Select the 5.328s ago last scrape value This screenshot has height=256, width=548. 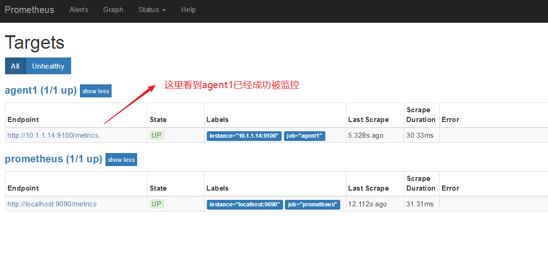366,135
